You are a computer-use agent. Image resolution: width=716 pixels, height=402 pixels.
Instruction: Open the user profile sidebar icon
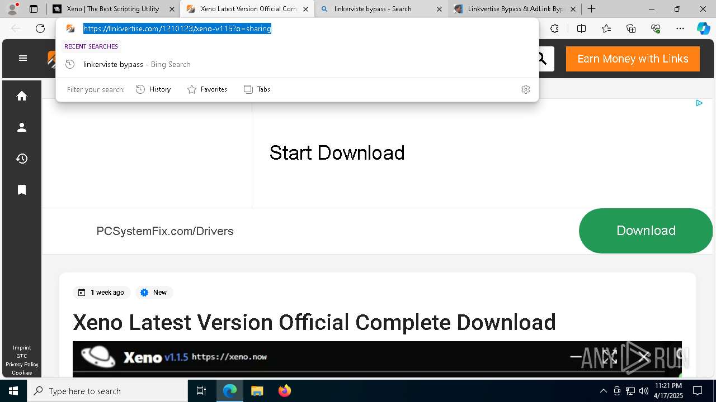pos(22,127)
